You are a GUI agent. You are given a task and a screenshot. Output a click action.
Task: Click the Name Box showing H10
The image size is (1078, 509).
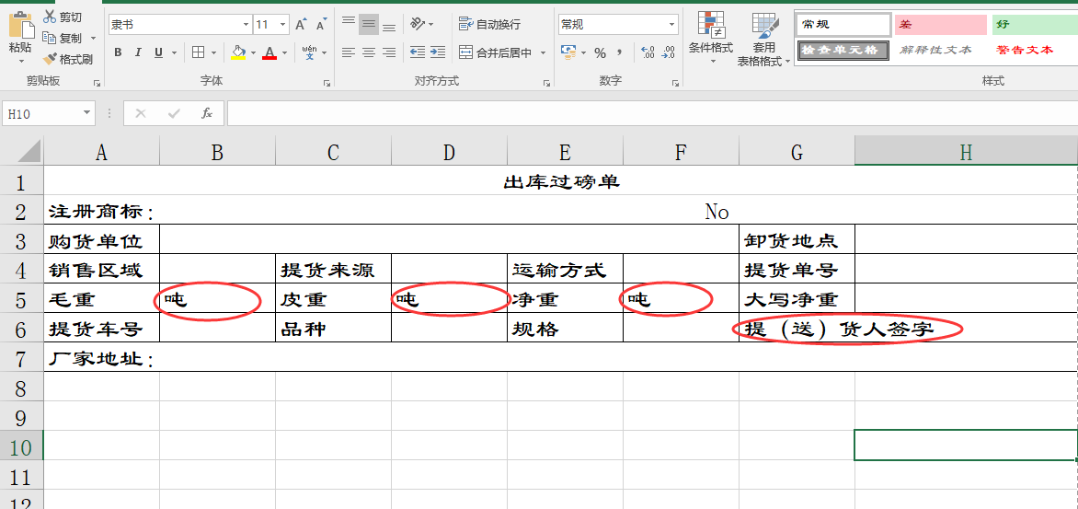(x=48, y=113)
